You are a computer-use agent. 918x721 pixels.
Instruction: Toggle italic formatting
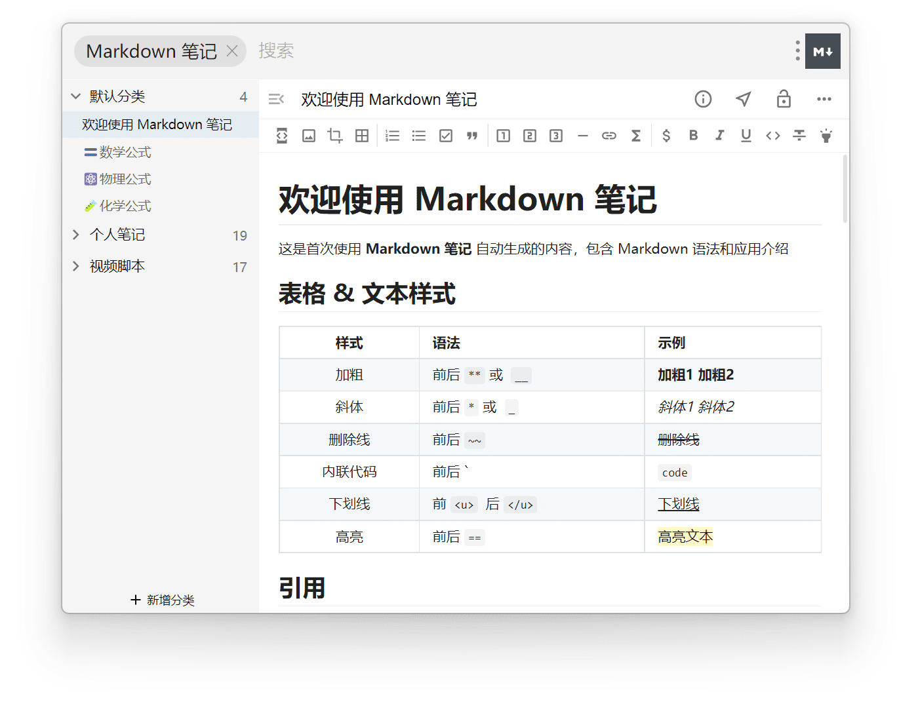(x=719, y=135)
